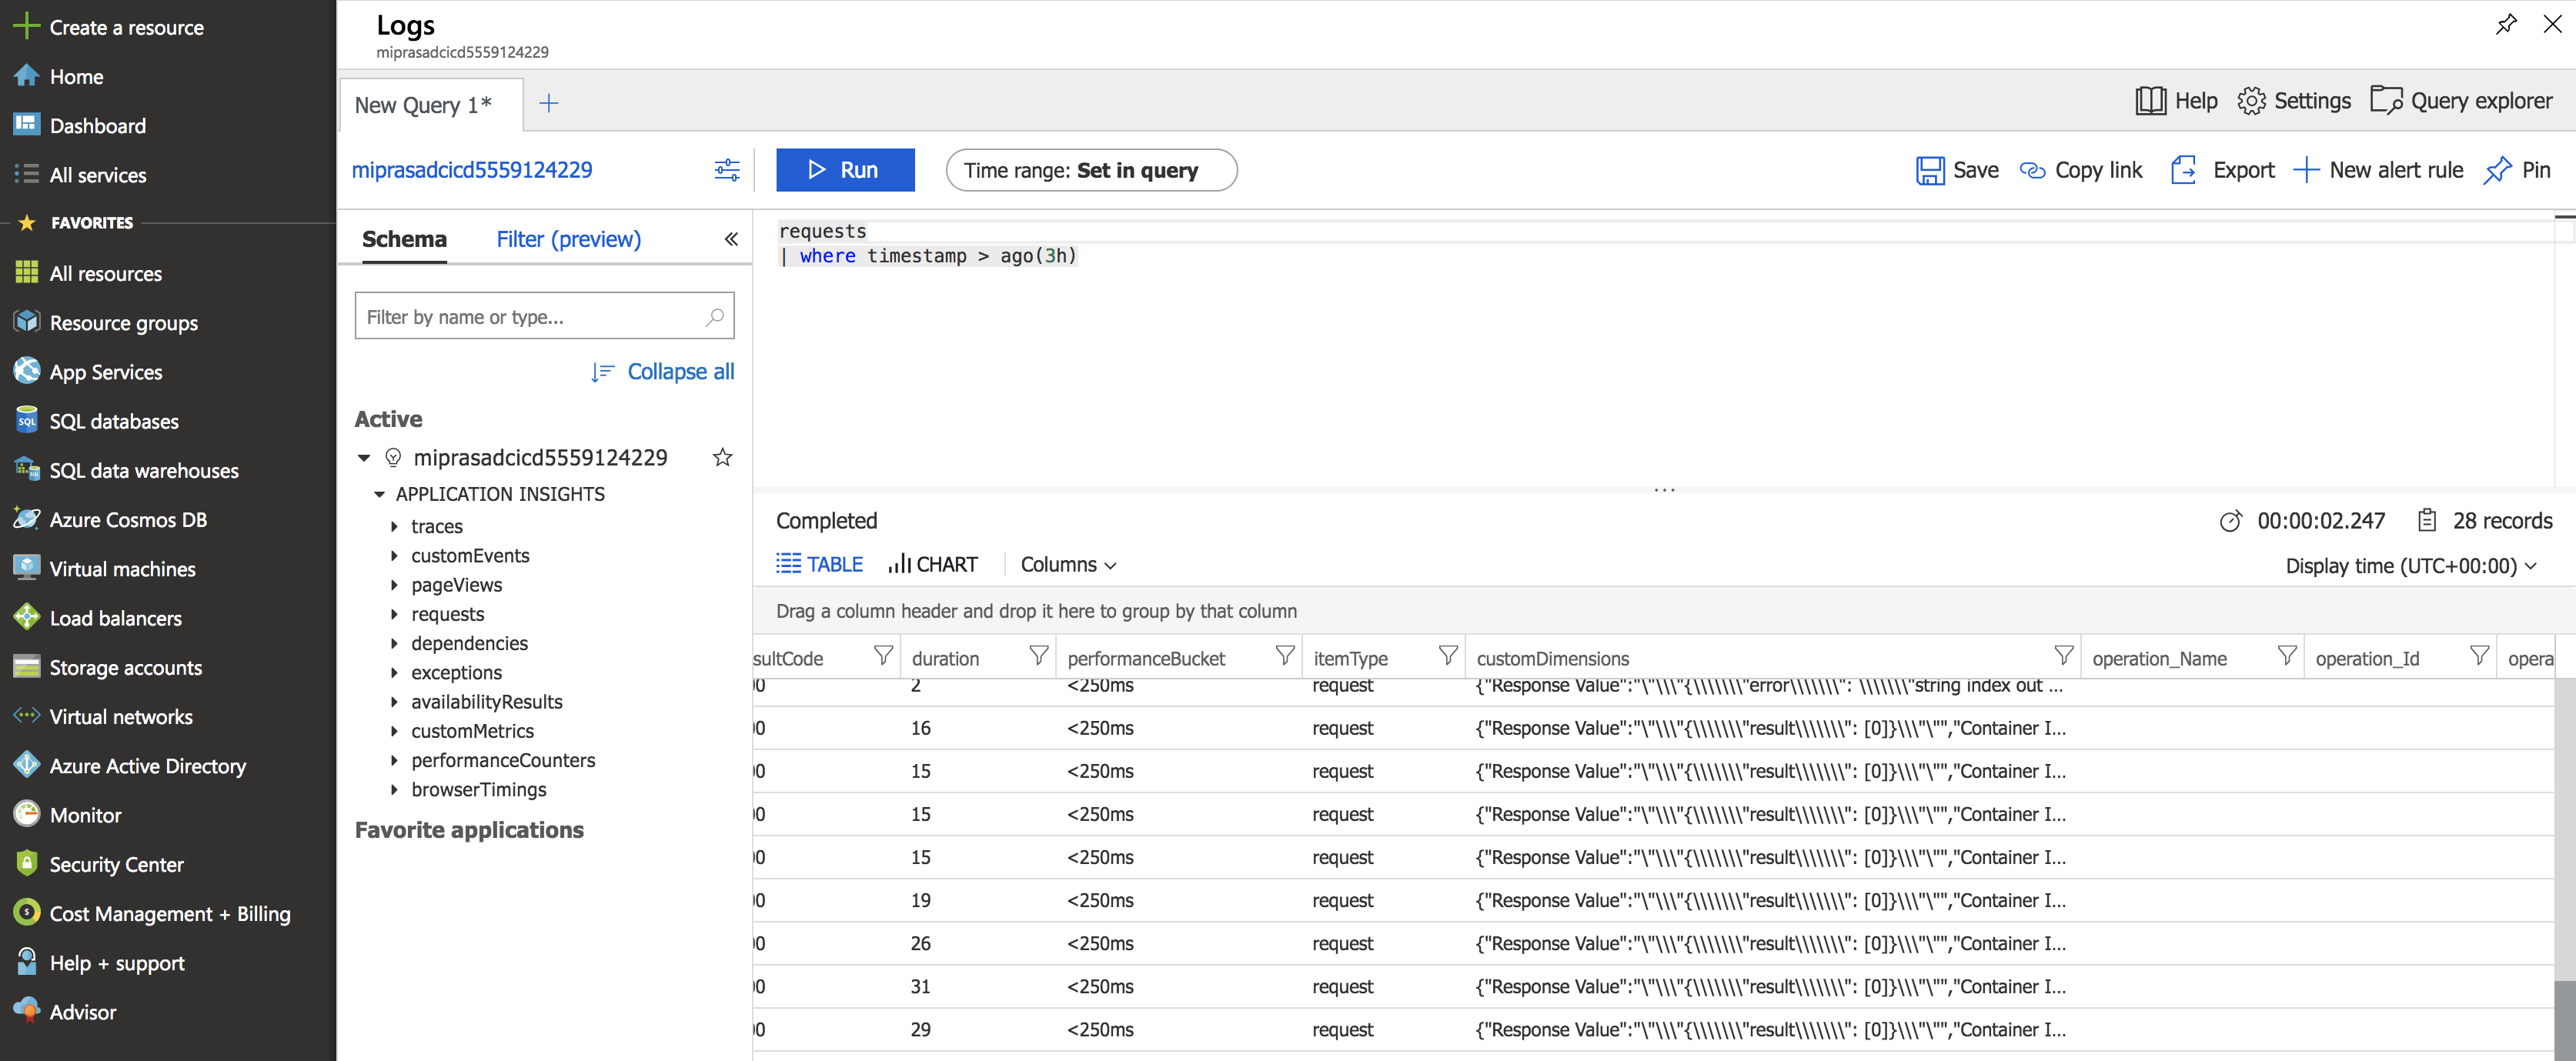Create a New alert rule
This screenshot has height=1061, width=2576.
(x=2378, y=170)
